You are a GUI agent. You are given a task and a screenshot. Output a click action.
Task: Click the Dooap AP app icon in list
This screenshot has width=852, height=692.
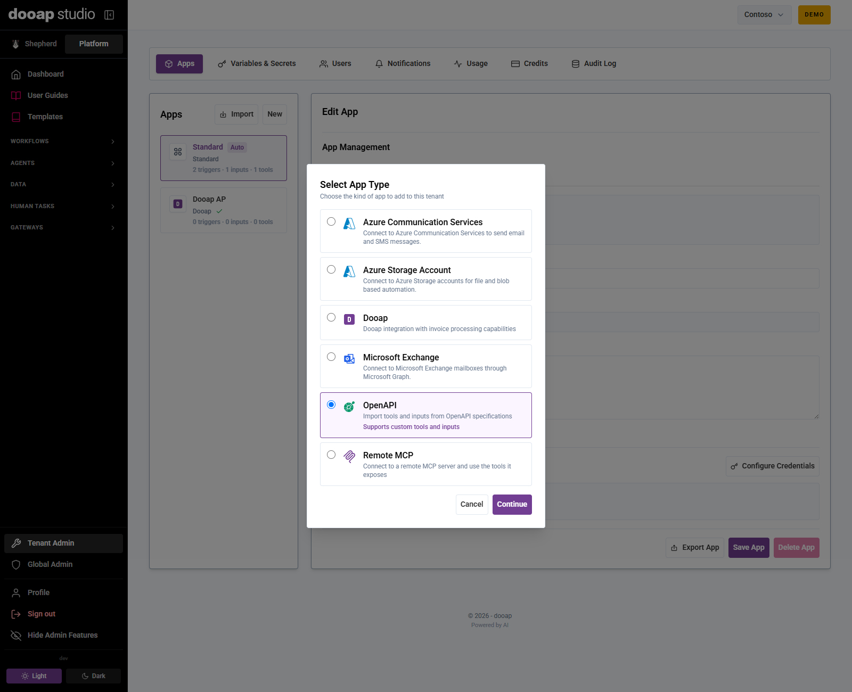click(178, 204)
